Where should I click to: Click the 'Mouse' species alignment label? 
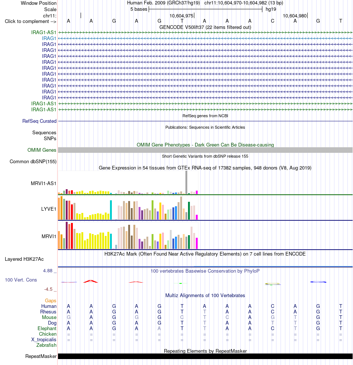[x=49, y=317]
